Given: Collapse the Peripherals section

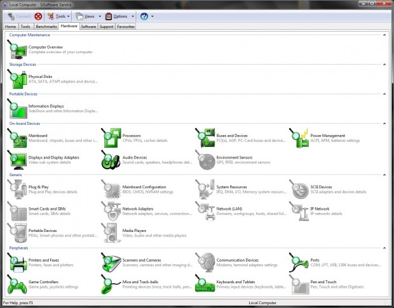Looking at the screenshot, I should click(x=384, y=248).
